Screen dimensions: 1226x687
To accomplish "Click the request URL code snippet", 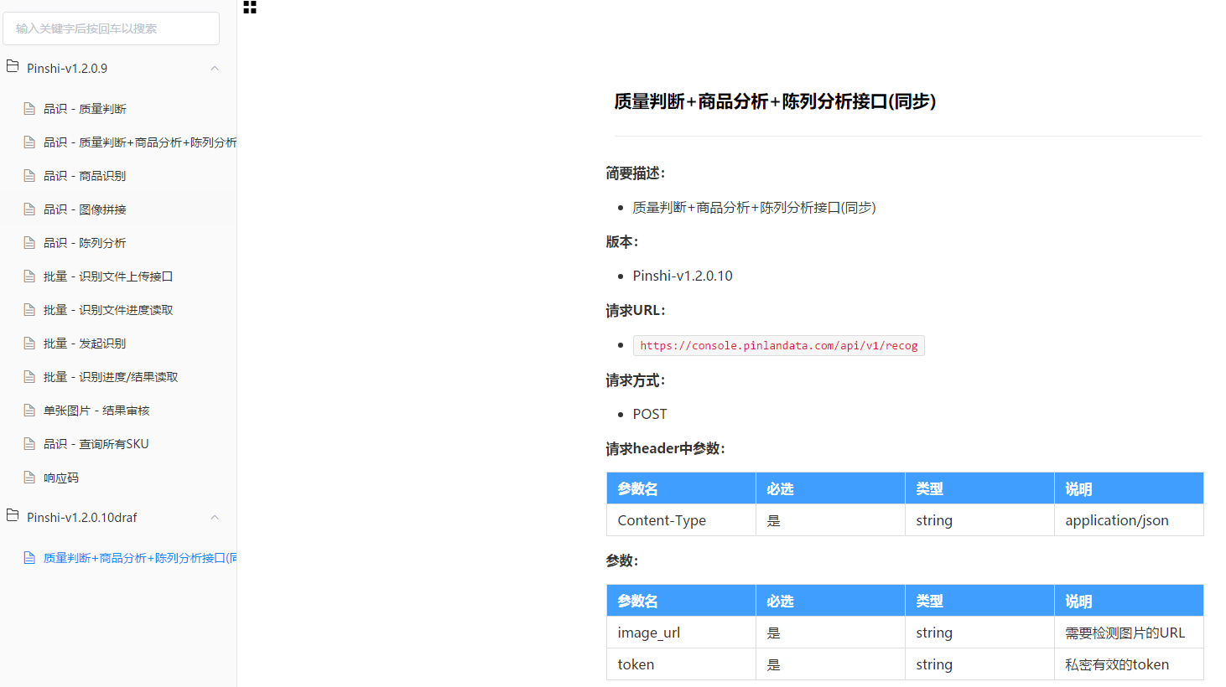I will 778,345.
